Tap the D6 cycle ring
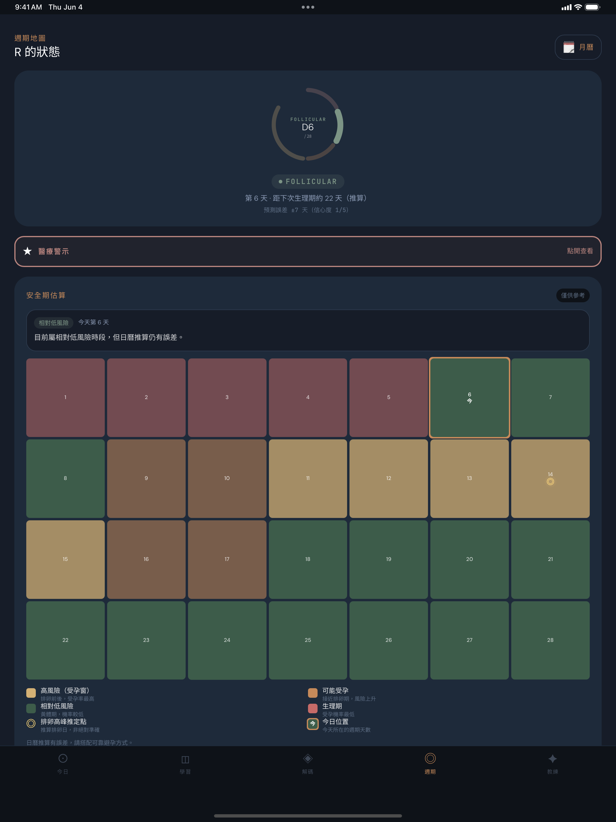The image size is (616, 822). (x=307, y=125)
